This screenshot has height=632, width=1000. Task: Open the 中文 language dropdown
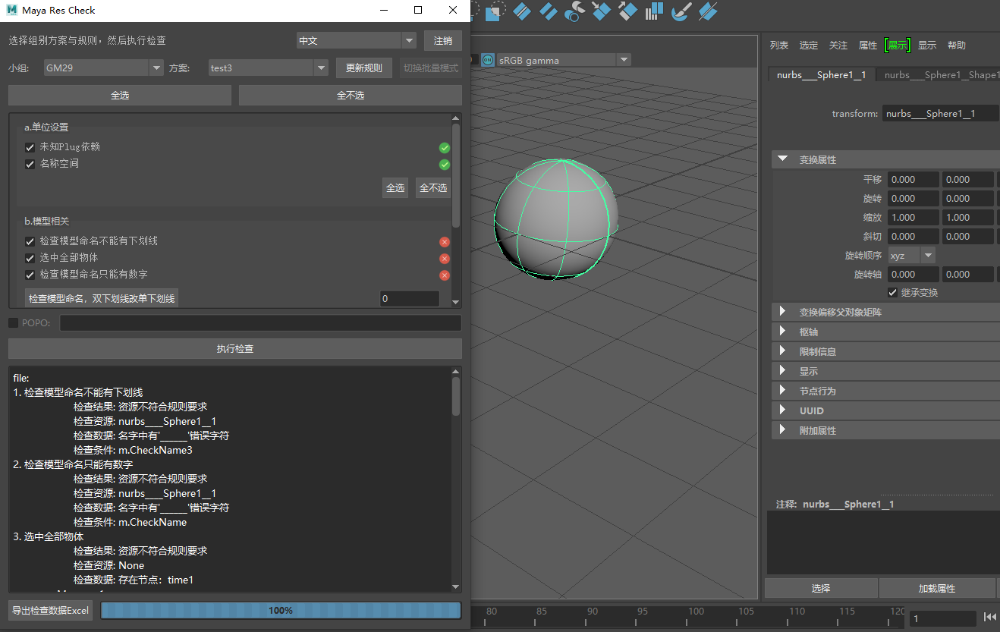click(x=356, y=41)
